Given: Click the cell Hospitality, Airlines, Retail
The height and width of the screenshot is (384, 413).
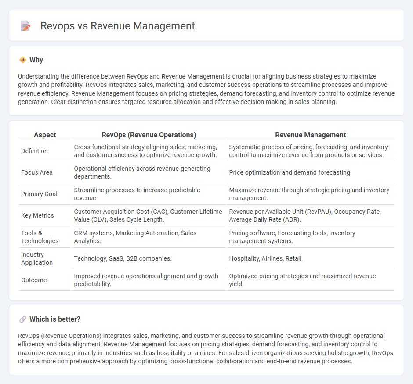Looking at the screenshot, I should coord(310,258).
